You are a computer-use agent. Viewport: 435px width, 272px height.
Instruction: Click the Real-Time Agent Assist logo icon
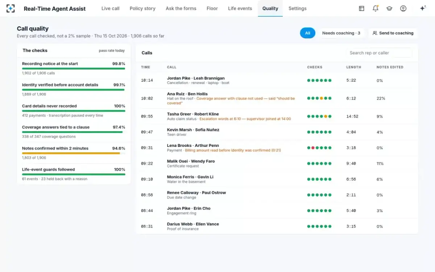11,8
